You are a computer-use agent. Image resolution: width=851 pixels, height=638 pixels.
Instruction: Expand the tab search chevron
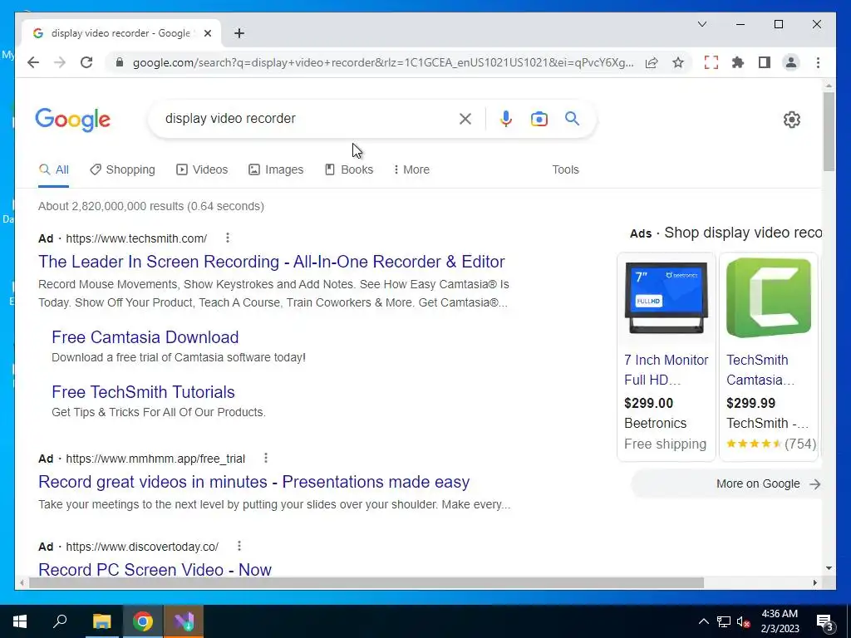coord(701,24)
